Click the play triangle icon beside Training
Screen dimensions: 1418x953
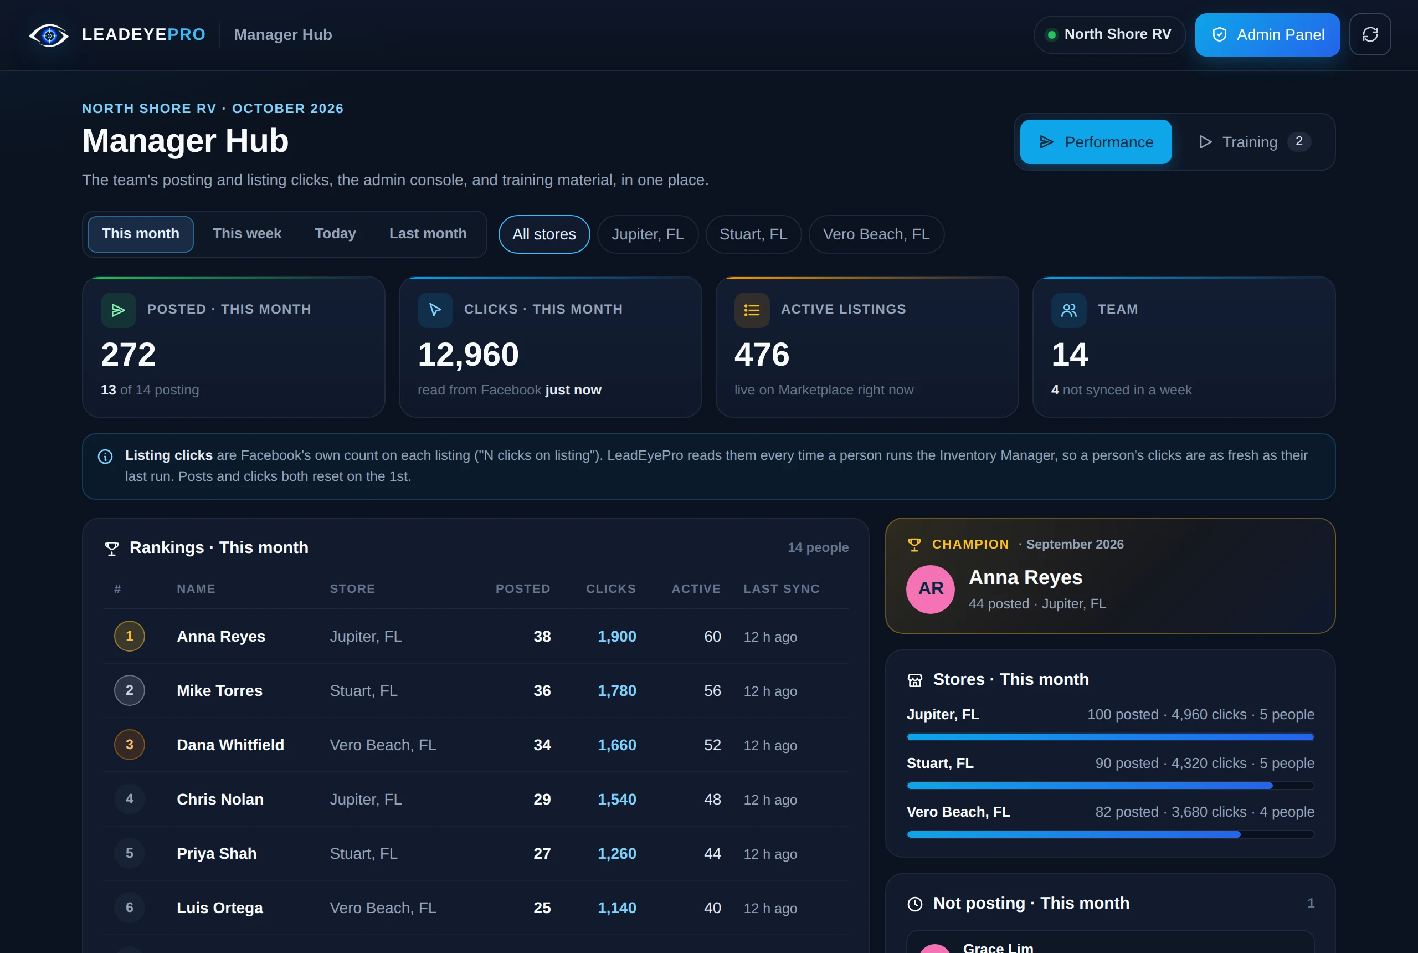coord(1205,142)
